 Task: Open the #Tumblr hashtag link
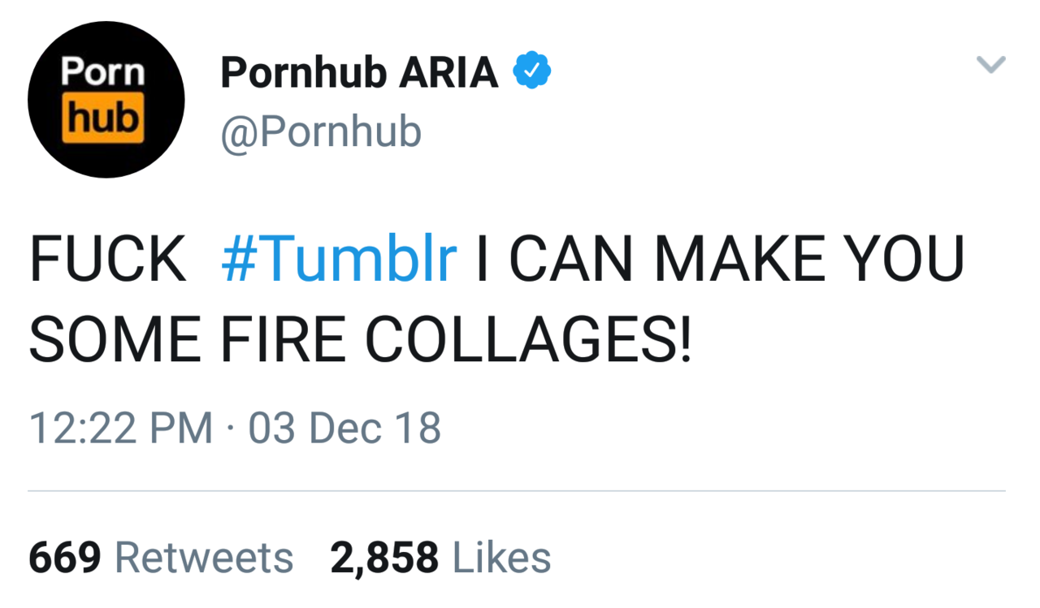coord(338,259)
